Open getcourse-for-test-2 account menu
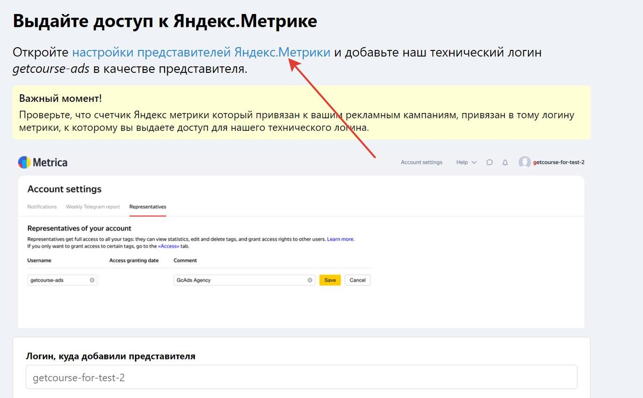The width and height of the screenshot is (643, 398). pyautogui.click(x=559, y=162)
